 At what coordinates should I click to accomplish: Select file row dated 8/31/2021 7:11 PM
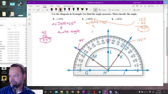(13, 42)
